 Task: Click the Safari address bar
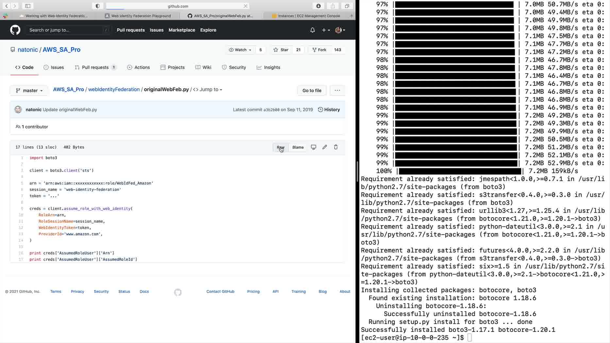(178, 6)
